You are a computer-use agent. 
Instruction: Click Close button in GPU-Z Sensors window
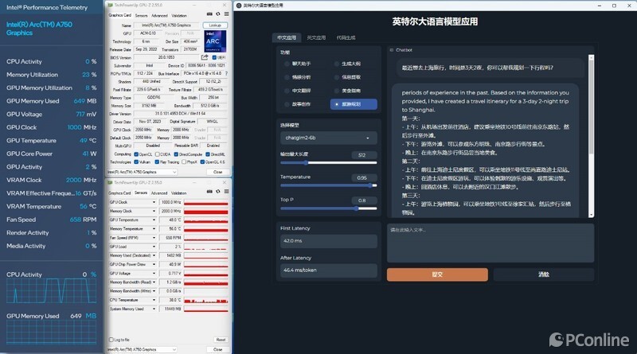tap(217, 349)
